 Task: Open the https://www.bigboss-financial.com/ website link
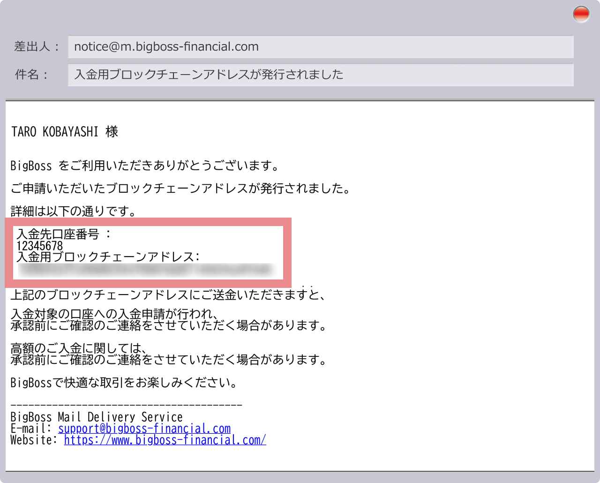pos(165,440)
